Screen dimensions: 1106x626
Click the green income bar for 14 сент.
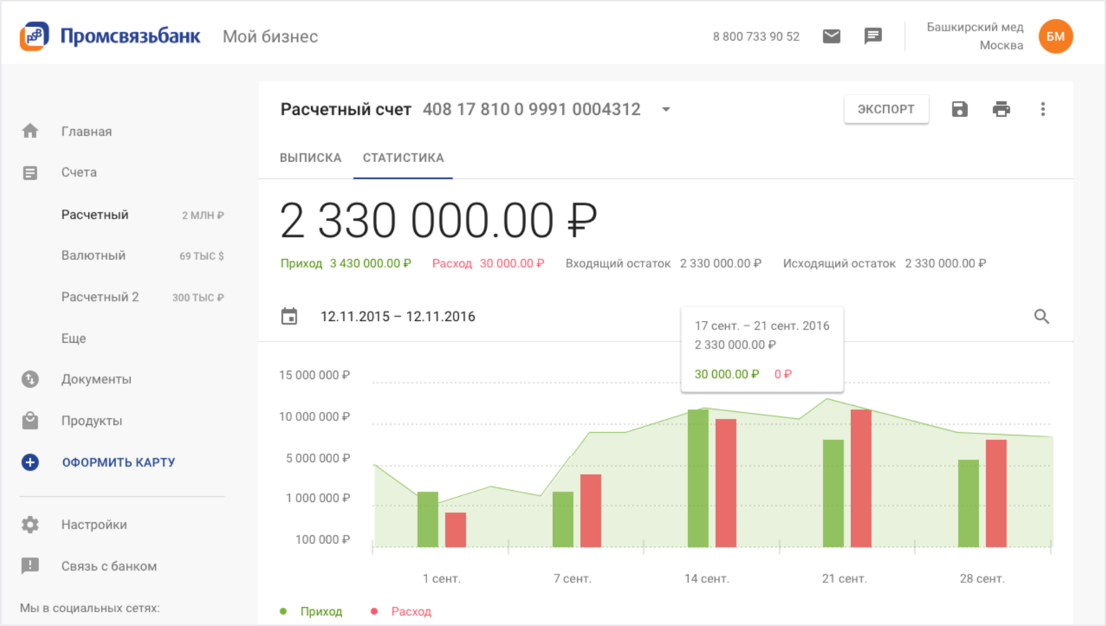(698, 478)
